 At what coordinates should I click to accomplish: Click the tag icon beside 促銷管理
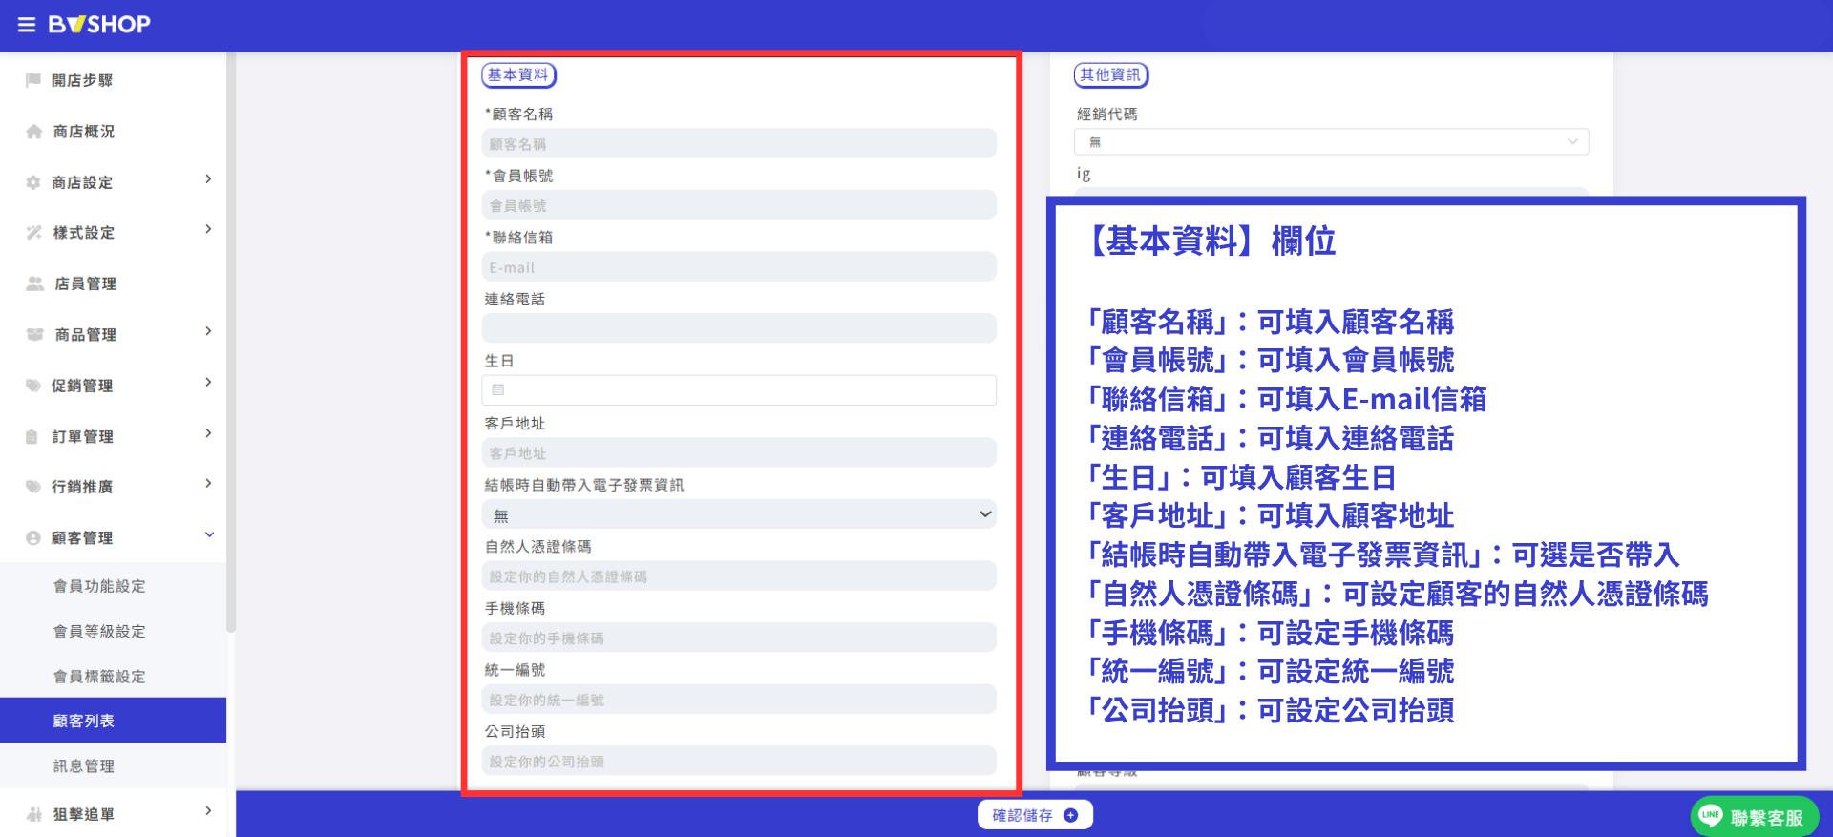[x=33, y=386]
